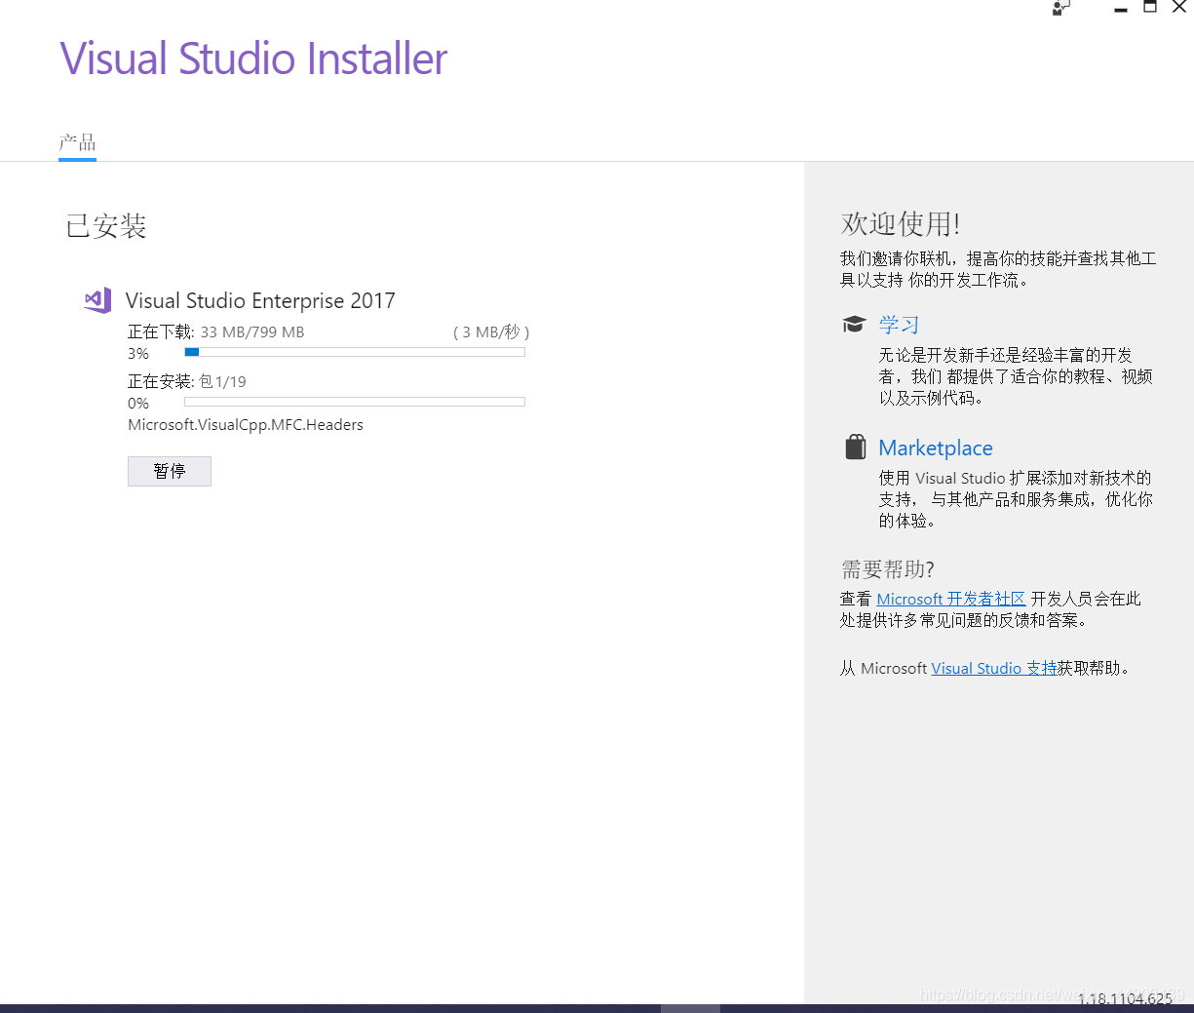
Task: Click the 3 MB/秒 download speed text
Action: coord(491,332)
